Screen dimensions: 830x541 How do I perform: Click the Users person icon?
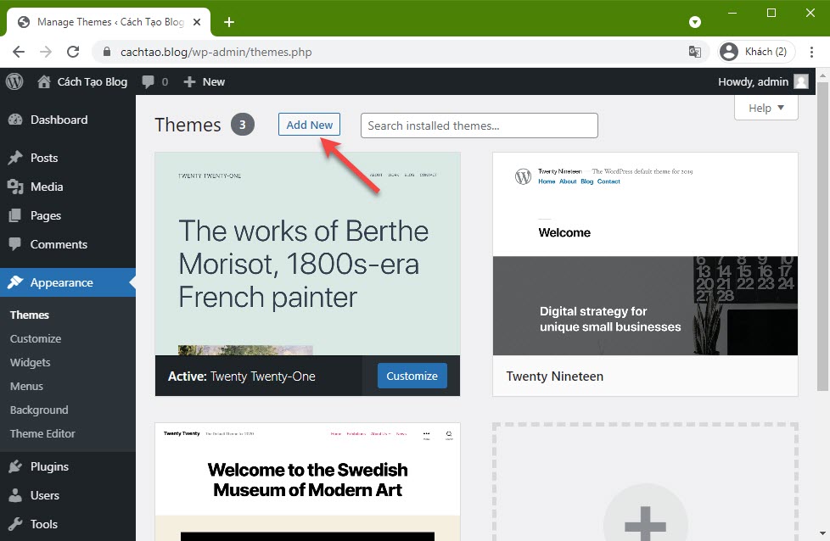[15, 495]
